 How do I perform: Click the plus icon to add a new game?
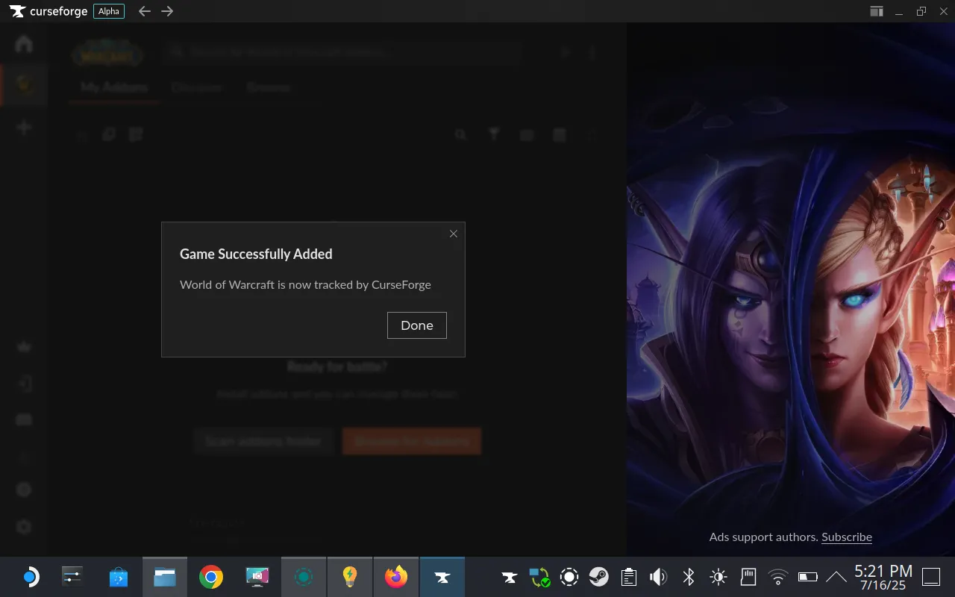23,127
